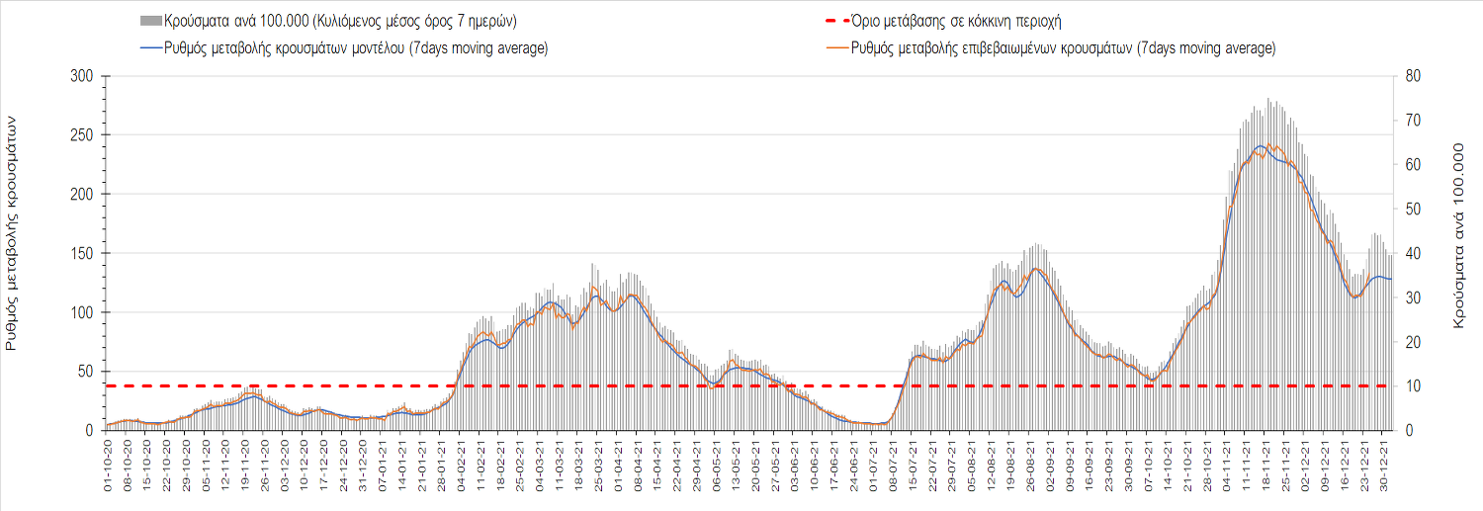Click the 70 tick on right axis

[1412, 121]
